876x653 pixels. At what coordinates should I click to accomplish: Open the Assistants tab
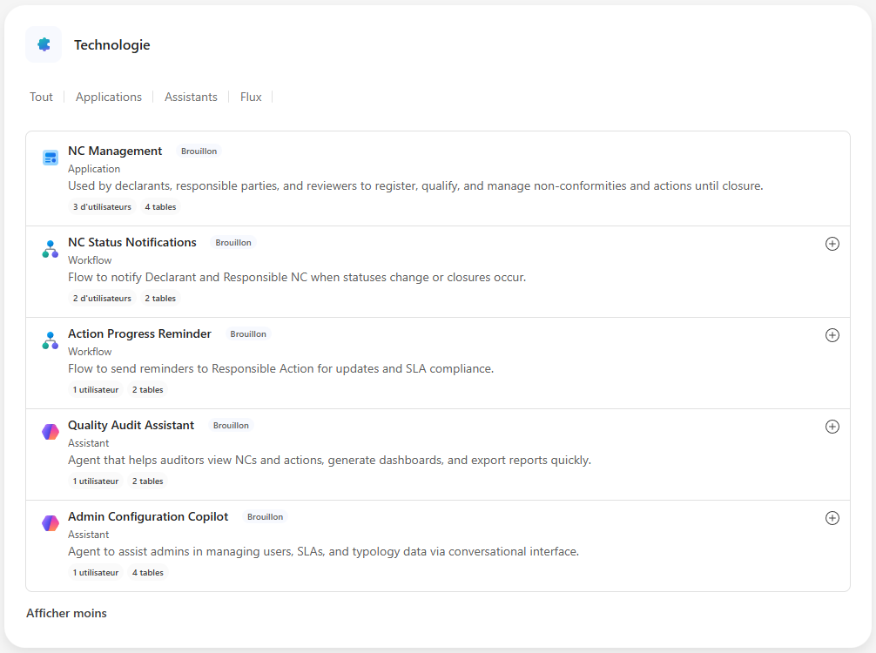[191, 97]
